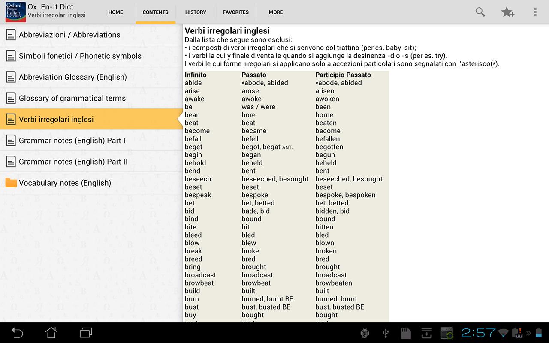Click document icon beside Abbreviation Glossary (English)
Image resolution: width=549 pixels, height=343 pixels.
click(x=11, y=77)
